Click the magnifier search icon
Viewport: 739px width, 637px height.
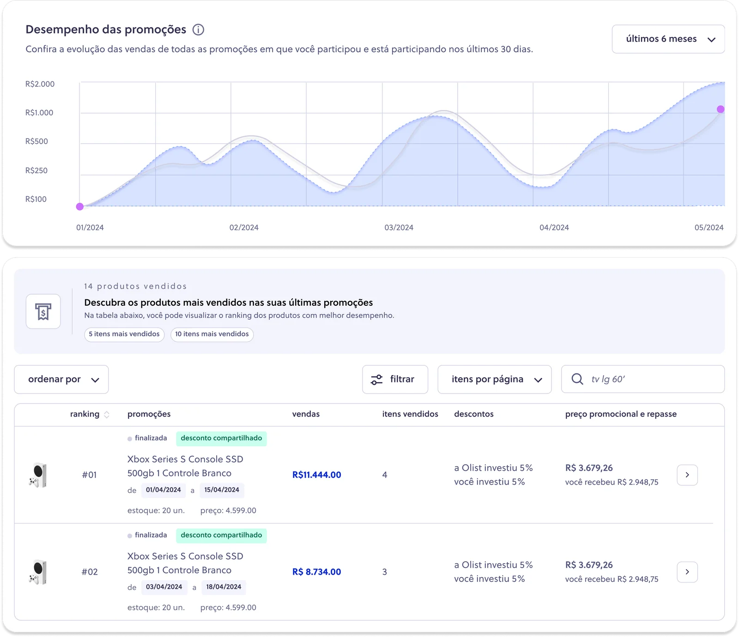click(577, 379)
